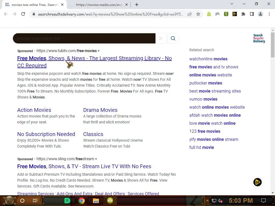
Task: Click related search watch online movies website
Action: [217, 107]
